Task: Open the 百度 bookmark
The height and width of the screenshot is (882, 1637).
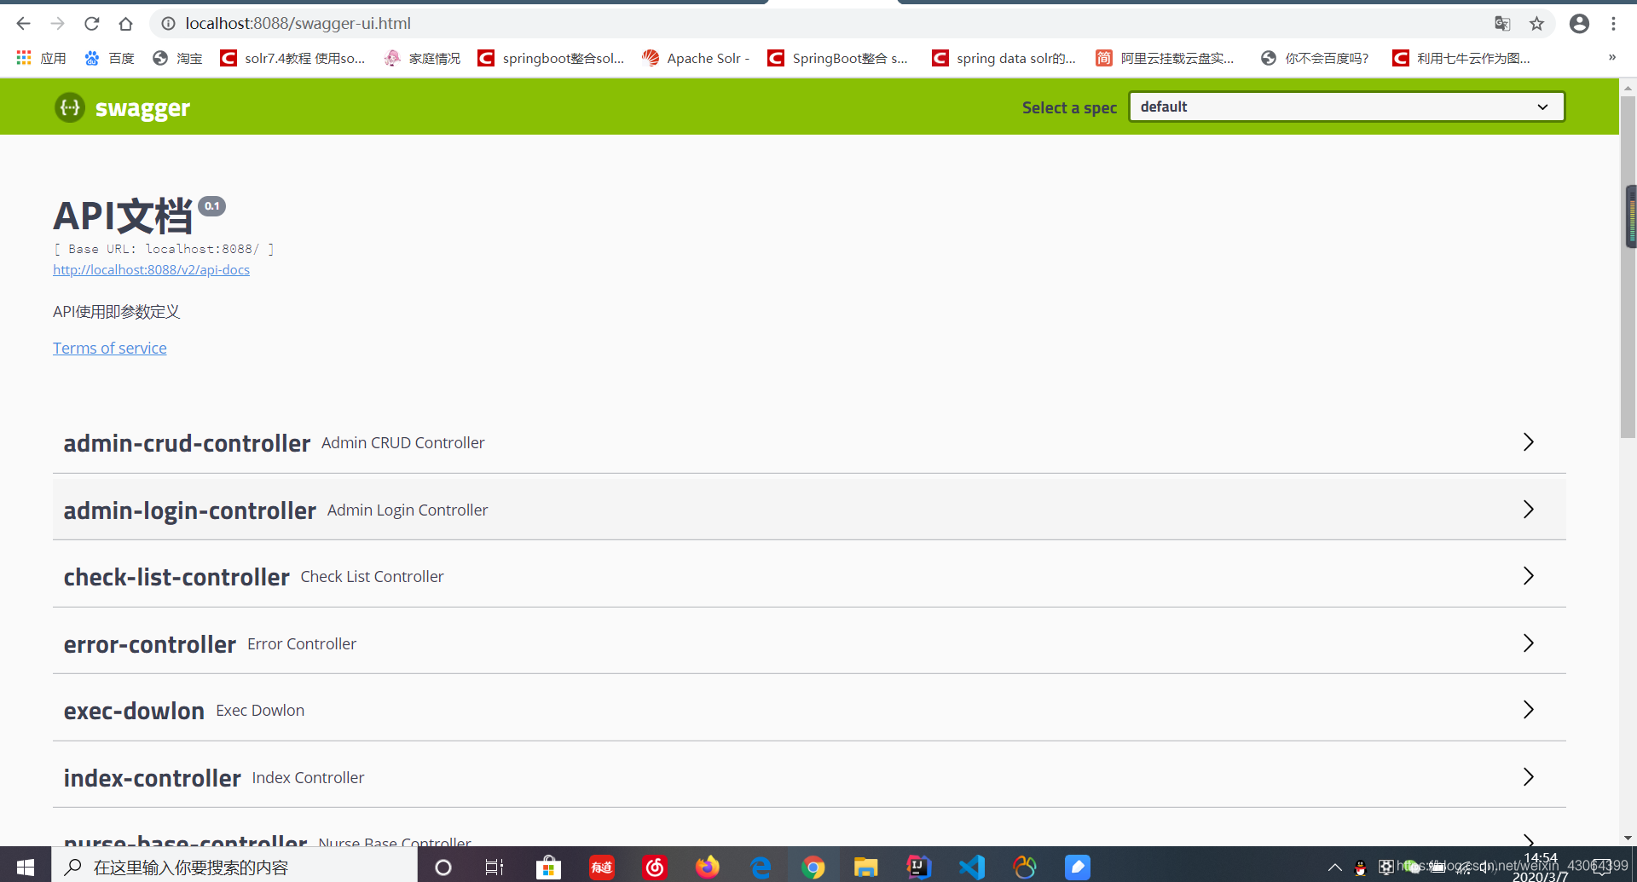Action: [x=109, y=58]
